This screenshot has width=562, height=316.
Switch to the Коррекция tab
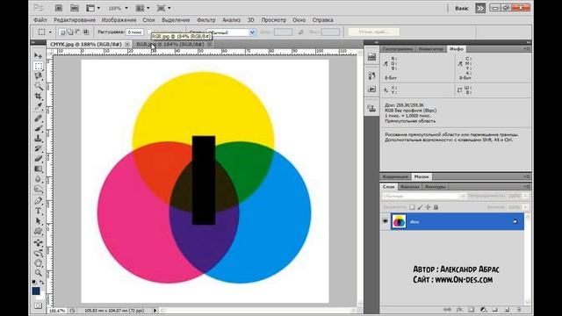[395, 176]
